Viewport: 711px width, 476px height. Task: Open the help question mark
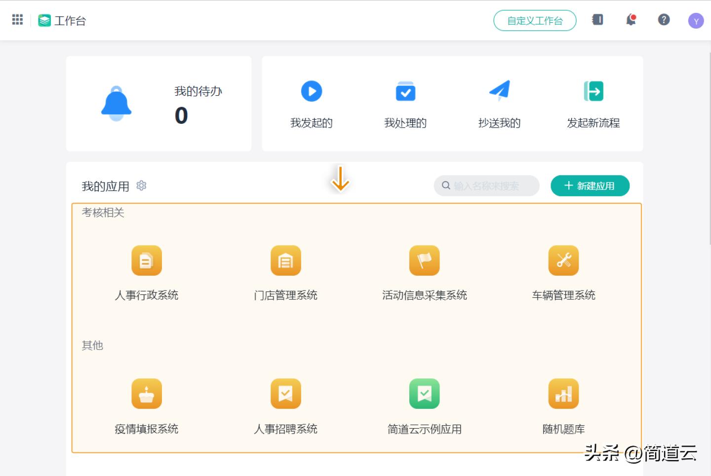[x=663, y=20]
